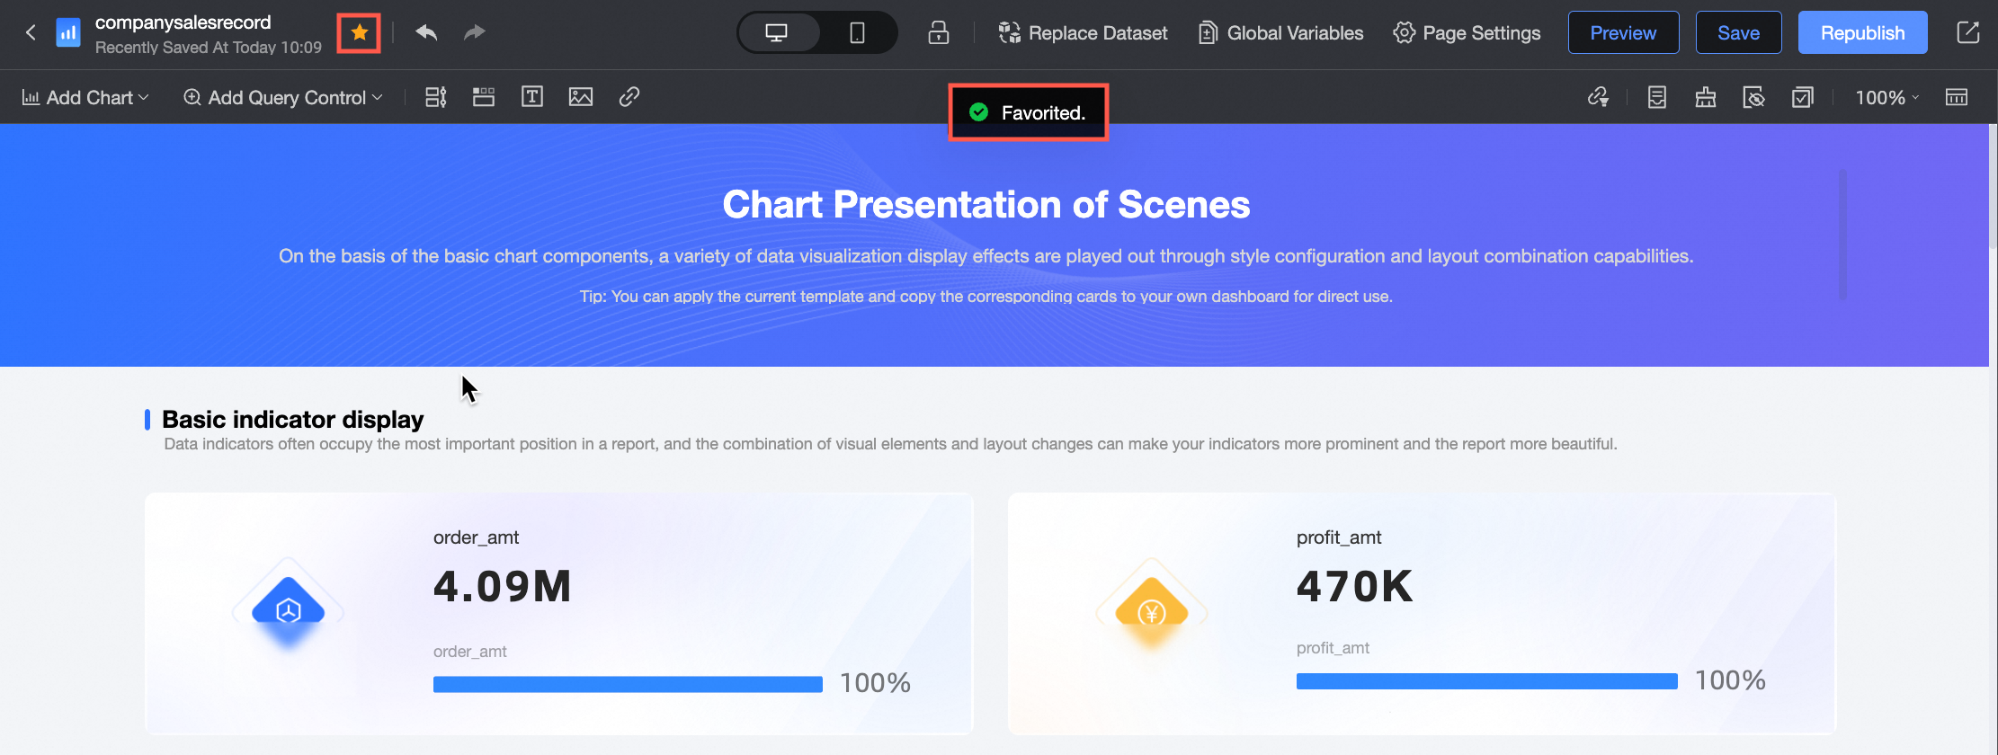Save the dashboard
This screenshot has height=755, width=1998.
[1738, 33]
